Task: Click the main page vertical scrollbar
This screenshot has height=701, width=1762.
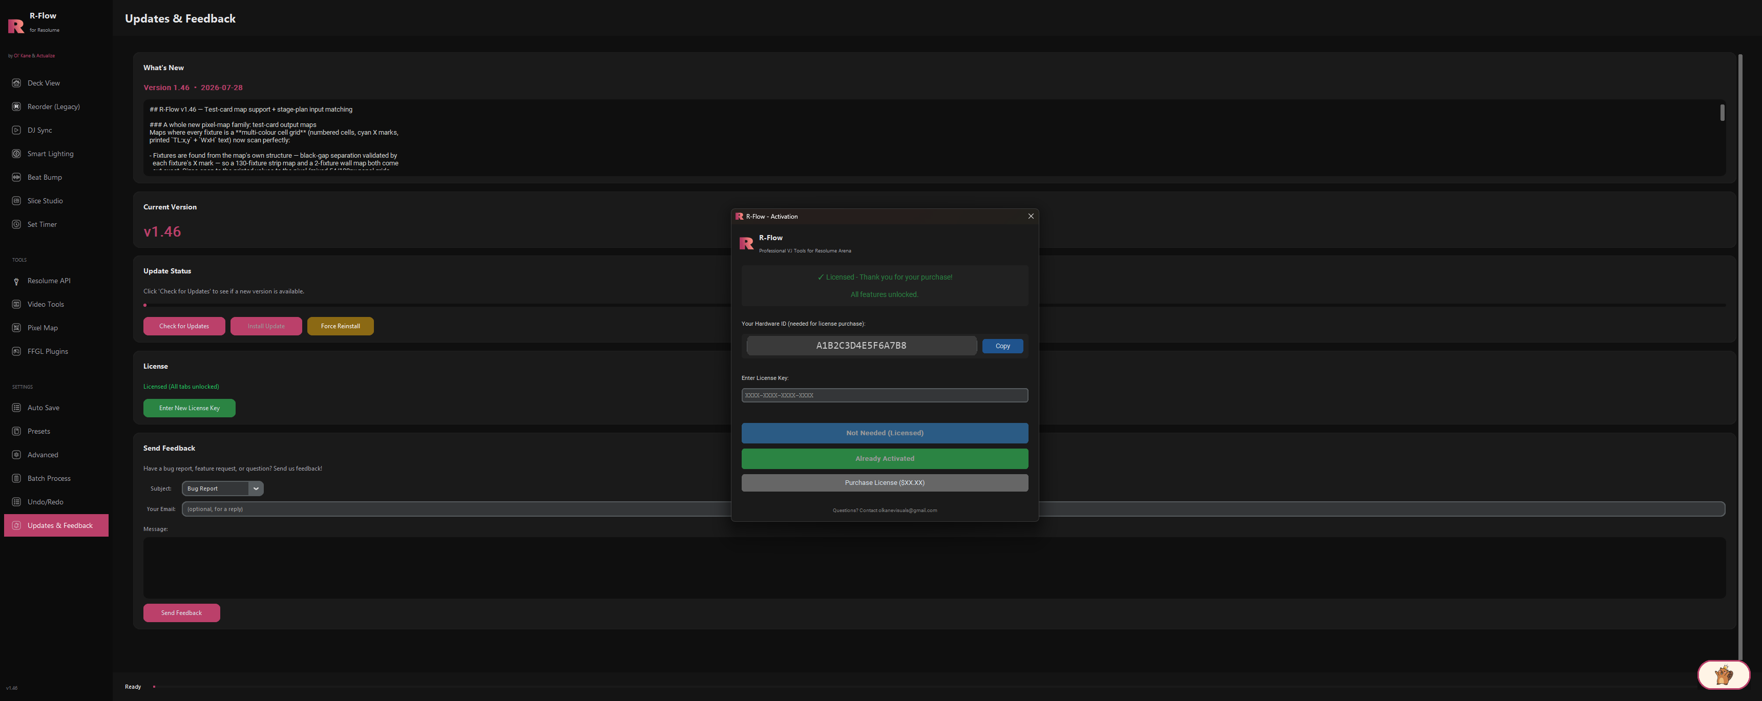Action: [1741, 356]
